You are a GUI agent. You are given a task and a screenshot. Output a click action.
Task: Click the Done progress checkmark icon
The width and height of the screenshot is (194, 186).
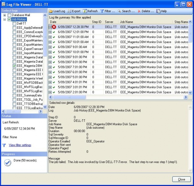pyautogui.click(x=7, y=163)
